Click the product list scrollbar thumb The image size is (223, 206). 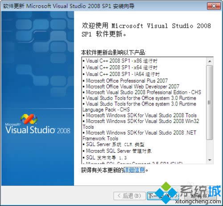tap(210, 102)
